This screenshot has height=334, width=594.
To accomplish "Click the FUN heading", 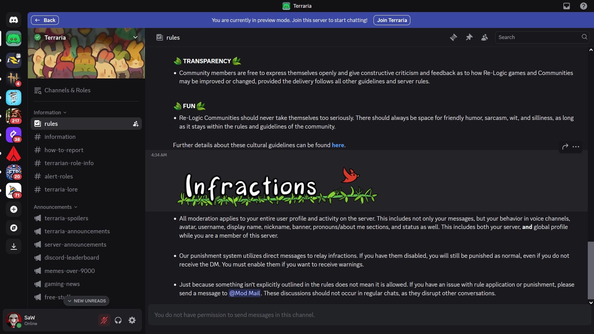I will pos(189,106).
